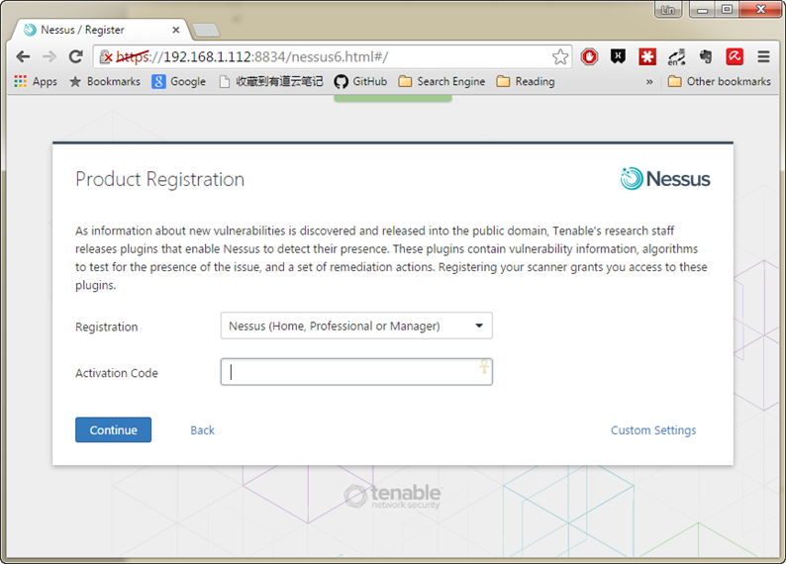Go back with the browser back arrow
The width and height of the screenshot is (786, 564).
point(23,57)
